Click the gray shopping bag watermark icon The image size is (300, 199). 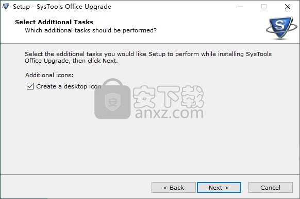[112, 99]
